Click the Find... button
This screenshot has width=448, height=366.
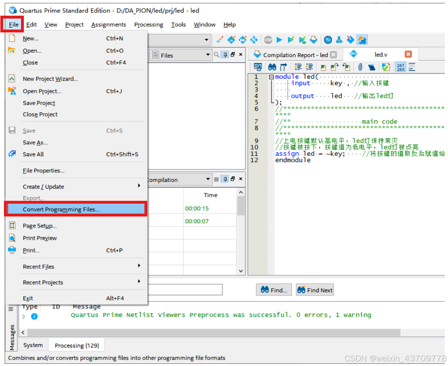coord(274,290)
